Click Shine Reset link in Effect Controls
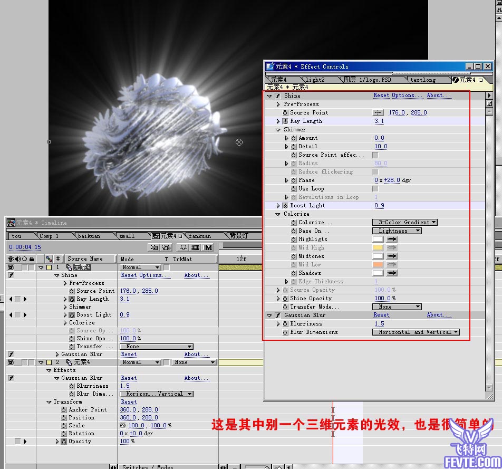 coord(381,95)
